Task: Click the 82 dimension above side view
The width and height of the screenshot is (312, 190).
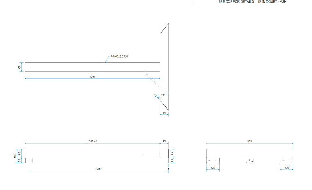Action: (164, 141)
